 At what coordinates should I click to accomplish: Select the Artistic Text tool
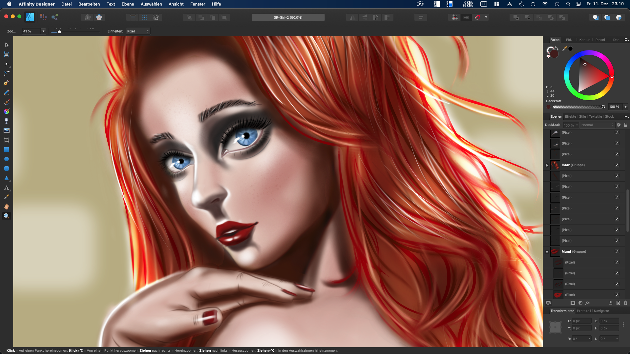[6, 188]
